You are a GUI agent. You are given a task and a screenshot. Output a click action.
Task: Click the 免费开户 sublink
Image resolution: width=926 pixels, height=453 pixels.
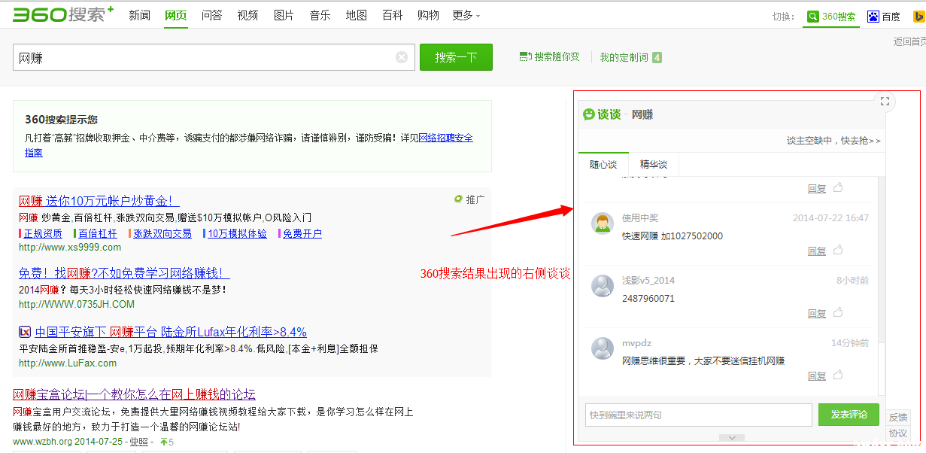302,233
